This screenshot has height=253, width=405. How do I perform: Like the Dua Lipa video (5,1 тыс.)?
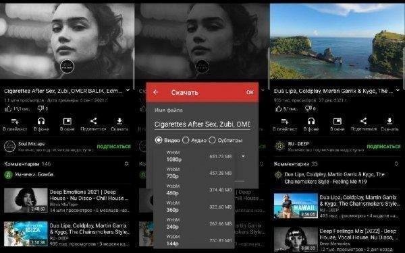(278, 108)
